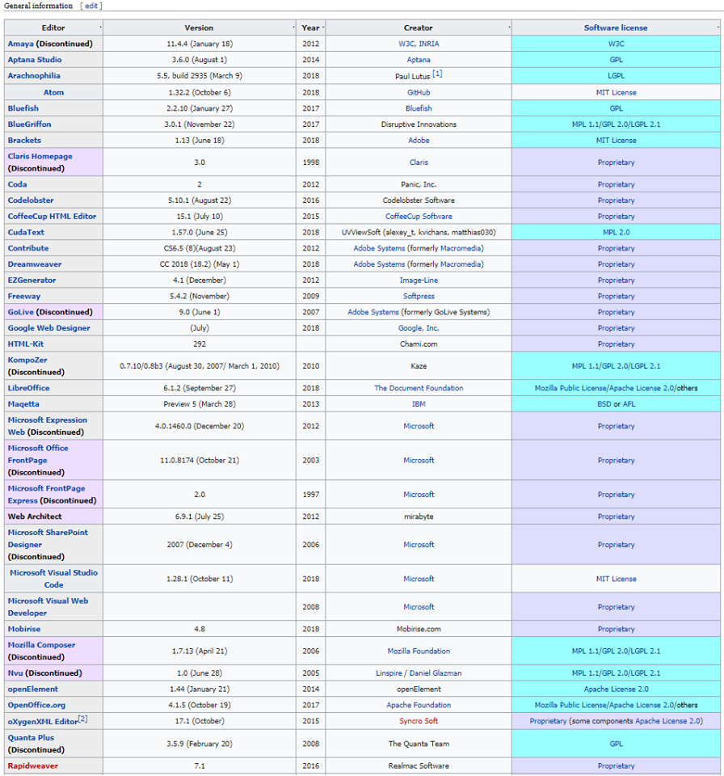Sort the table by Year column

[x=310, y=27]
